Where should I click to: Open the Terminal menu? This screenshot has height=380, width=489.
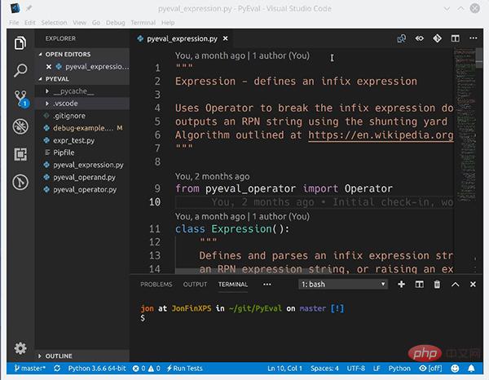pos(143,23)
